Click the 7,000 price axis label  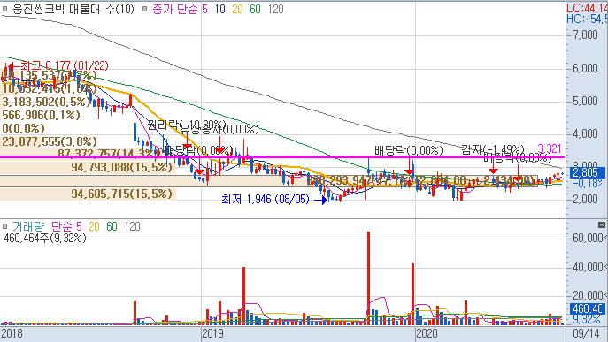point(585,35)
